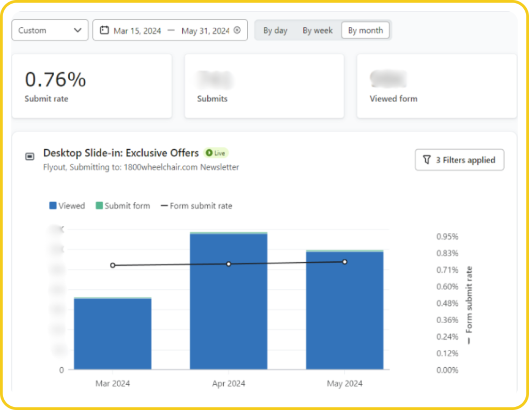Screen dimensions: 529x410
Task: Toggle the Submit form series in legend
Action: [x=122, y=206]
